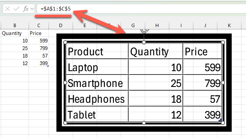Click the "Price" header in the picture table
Screen dimensions: 246x137
pyautogui.click(x=196, y=52)
